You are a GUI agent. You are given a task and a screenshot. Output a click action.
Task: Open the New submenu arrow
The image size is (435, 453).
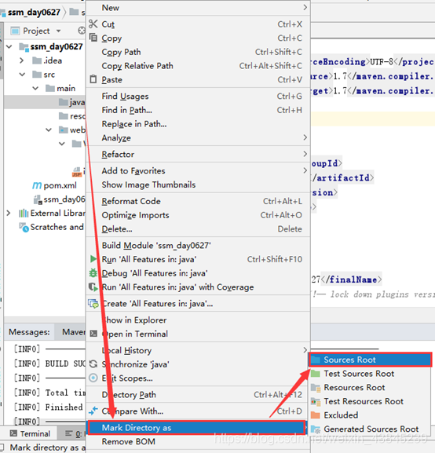coord(305,8)
